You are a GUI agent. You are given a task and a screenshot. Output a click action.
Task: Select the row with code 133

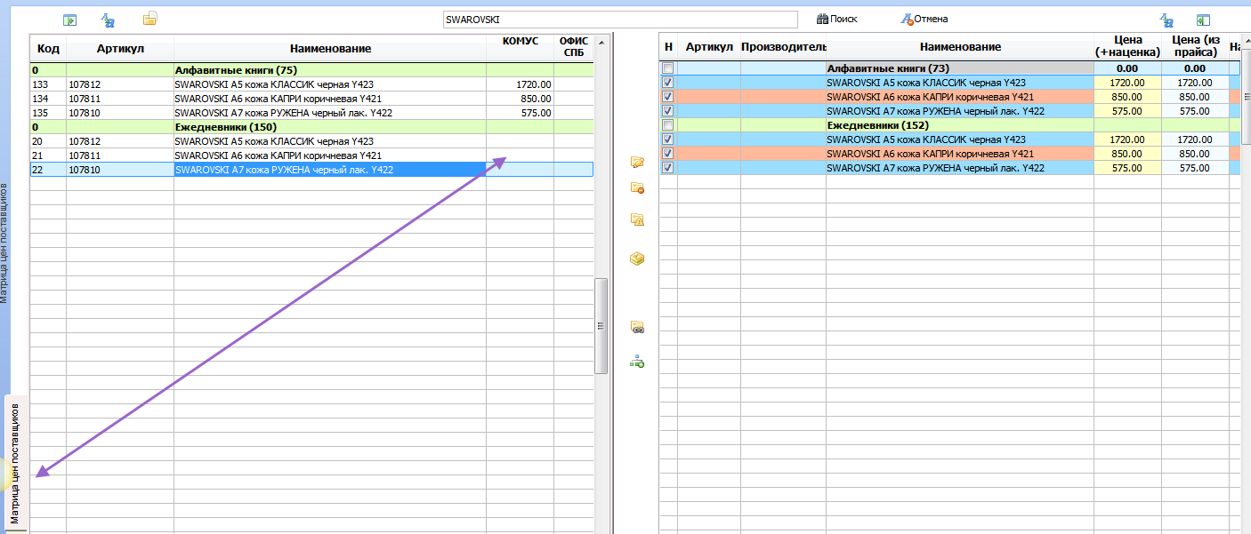click(311, 84)
